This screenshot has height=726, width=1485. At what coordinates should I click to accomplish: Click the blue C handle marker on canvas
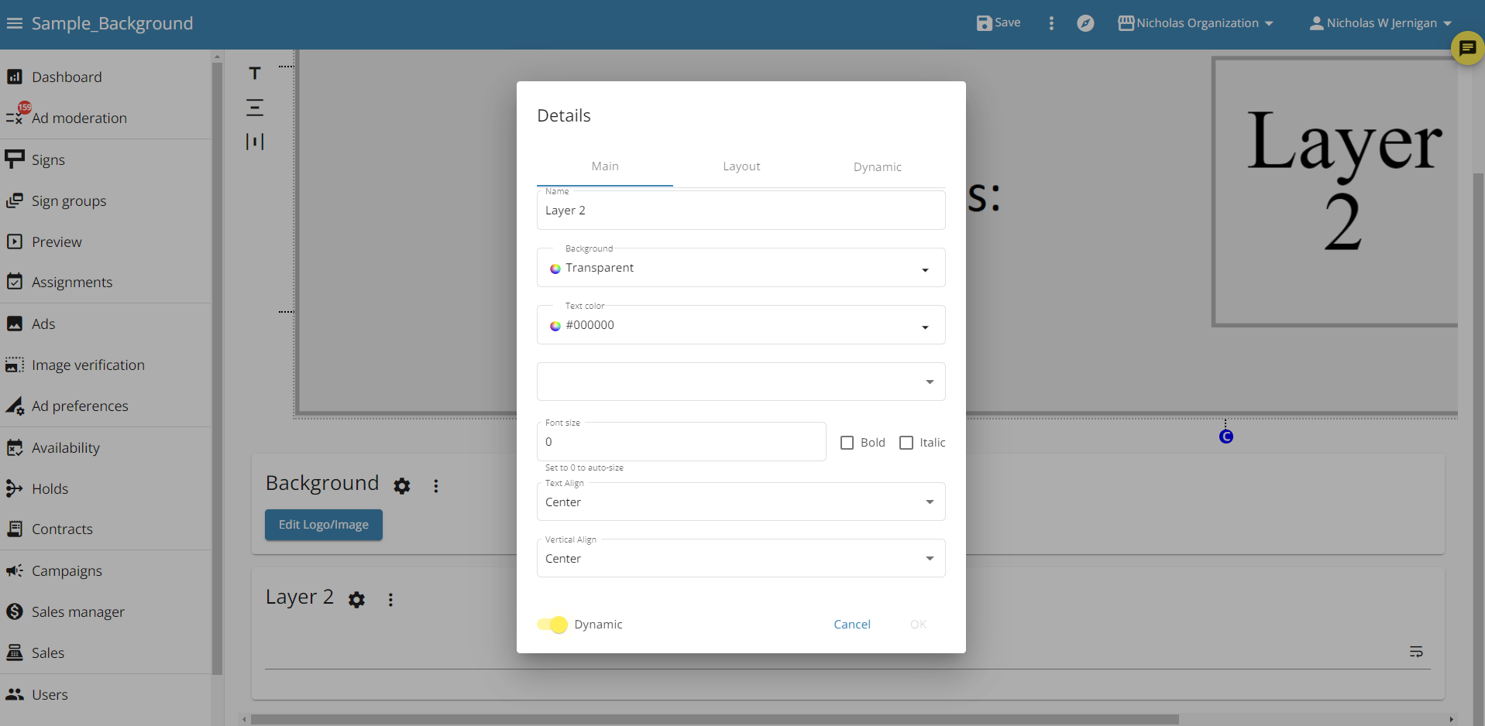(x=1225, y=437)
